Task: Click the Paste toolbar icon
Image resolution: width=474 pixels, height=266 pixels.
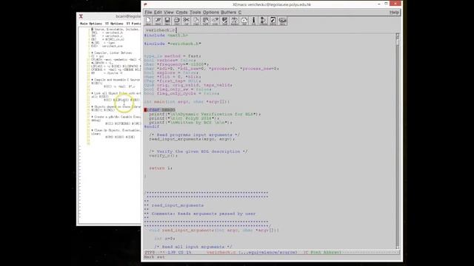Action: pos(206,21)
